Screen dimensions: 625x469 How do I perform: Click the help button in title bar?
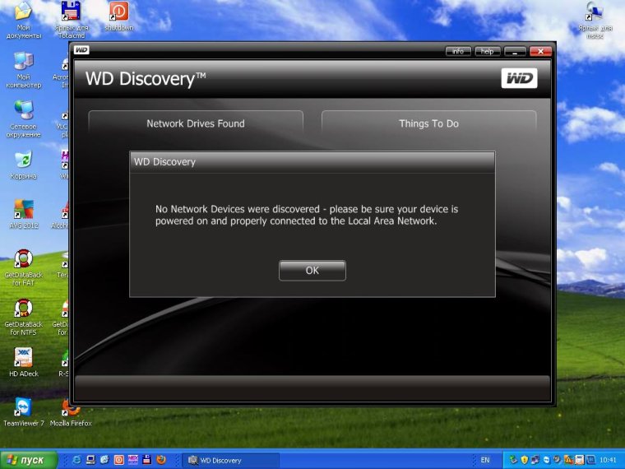pos(487,52)
